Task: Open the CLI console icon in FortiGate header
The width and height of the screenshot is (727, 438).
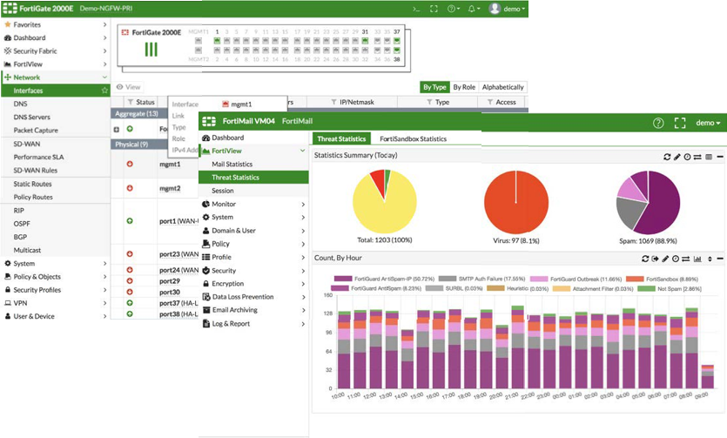Action: 416,9
